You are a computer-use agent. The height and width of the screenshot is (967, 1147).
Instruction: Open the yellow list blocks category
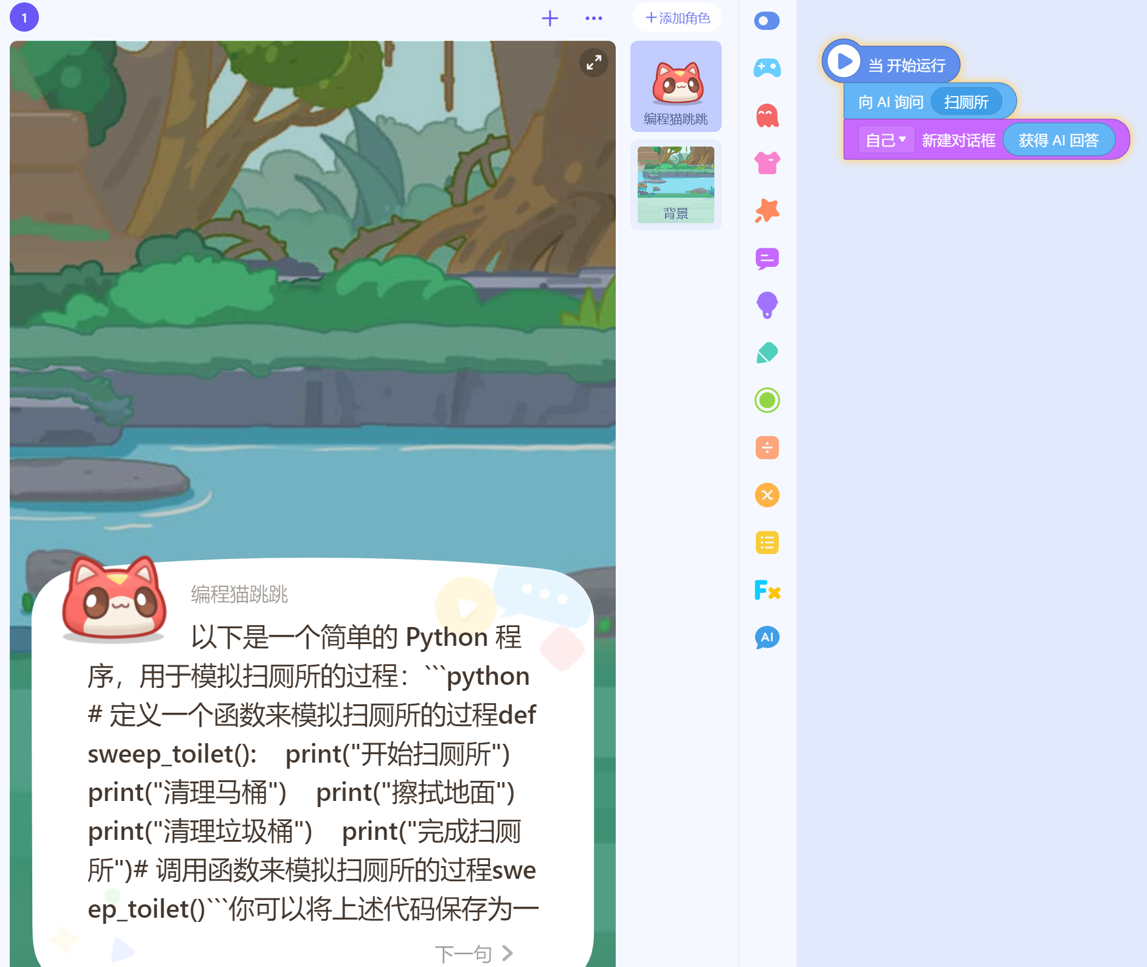(767, 542)
